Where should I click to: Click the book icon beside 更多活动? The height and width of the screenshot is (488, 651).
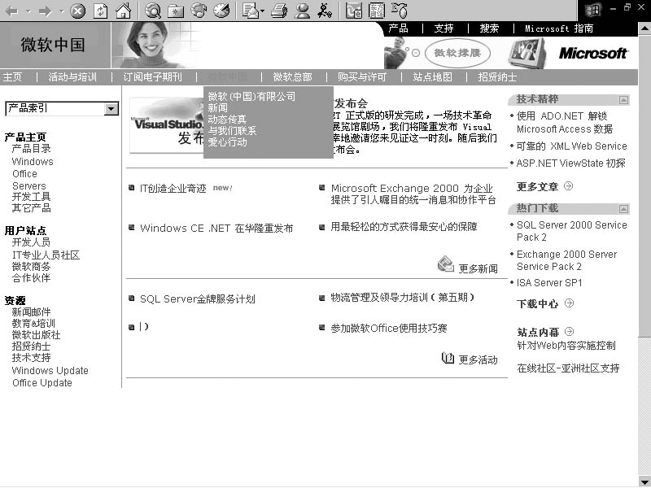(x=448, y=358)
